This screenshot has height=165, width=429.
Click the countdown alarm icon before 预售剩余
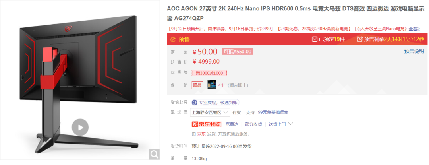pyautogui.click(x=360, y=39)
